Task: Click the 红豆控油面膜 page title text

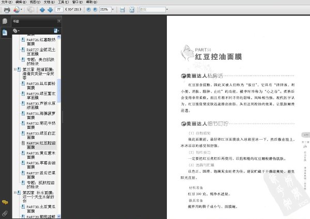Action: [218, 57]
